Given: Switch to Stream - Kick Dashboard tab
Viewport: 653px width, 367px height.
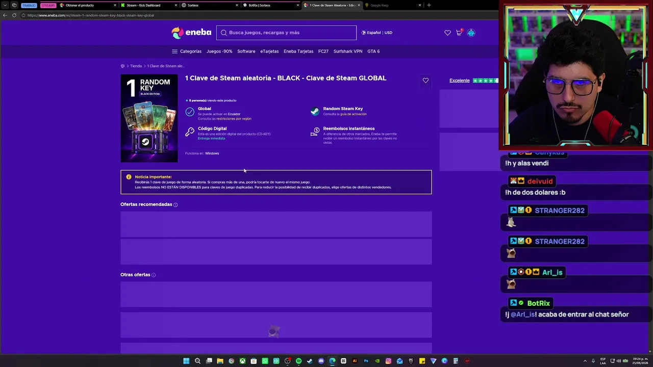Looking at the screenshot, I should tap(148, 5).
